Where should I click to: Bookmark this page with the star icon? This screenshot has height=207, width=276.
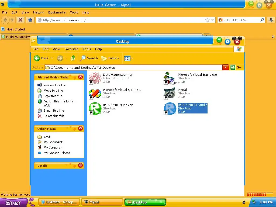point(207,20)
